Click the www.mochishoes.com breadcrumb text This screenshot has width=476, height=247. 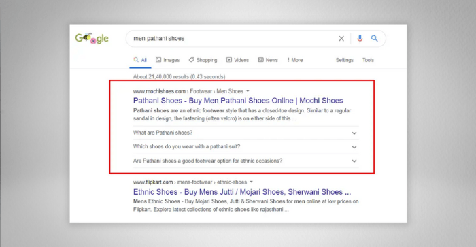pos(159,91)
